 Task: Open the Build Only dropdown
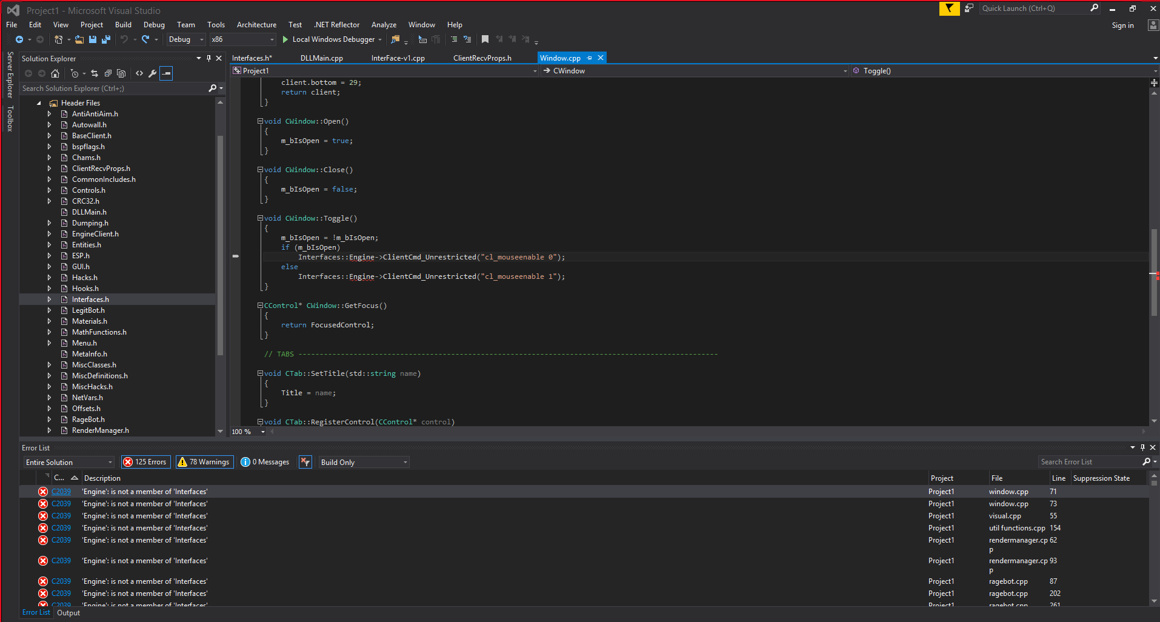(364, 462)
